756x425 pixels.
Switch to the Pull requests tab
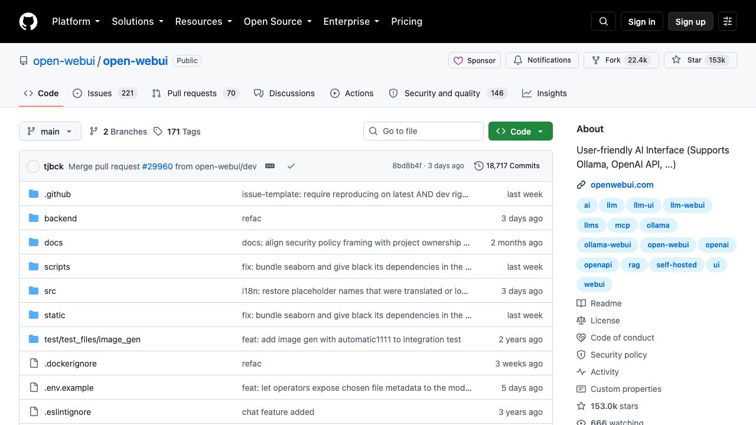(195, 93)
